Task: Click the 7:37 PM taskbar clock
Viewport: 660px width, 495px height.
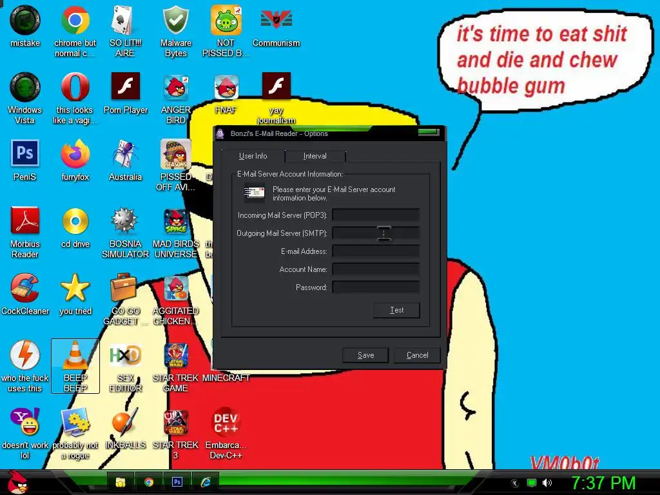Action: click(603, 483)
